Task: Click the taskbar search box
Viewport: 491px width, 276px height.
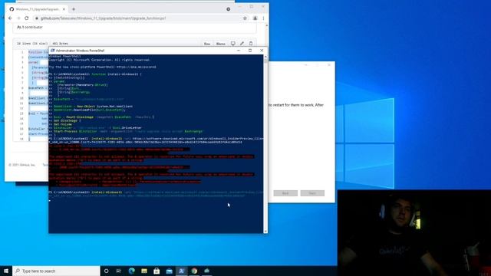Action: pyautogui.click(x=56, y=271)
